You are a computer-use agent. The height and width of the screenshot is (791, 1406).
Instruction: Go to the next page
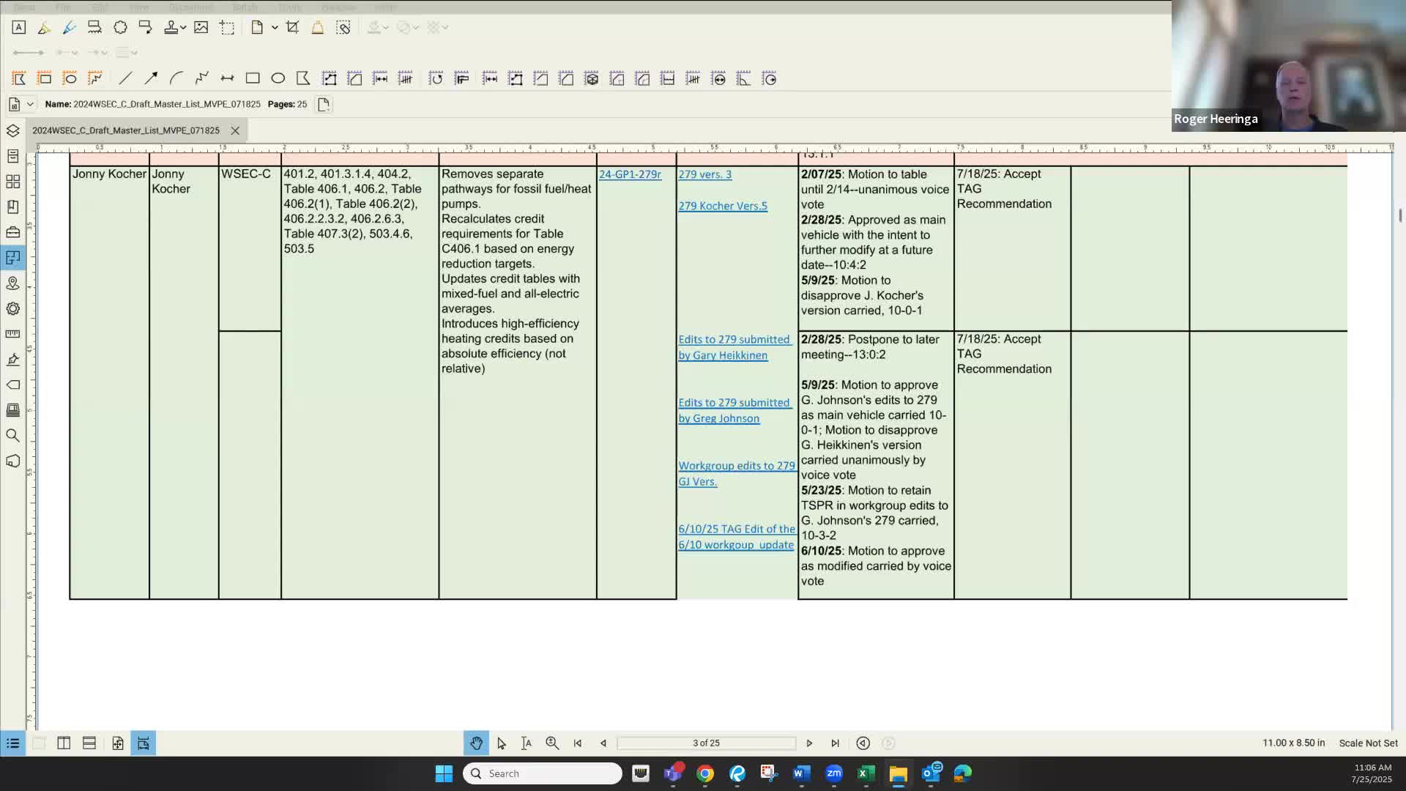809,743
